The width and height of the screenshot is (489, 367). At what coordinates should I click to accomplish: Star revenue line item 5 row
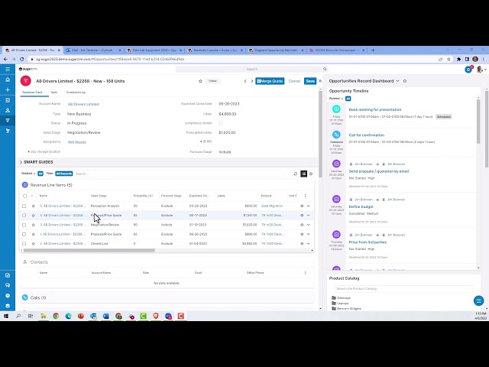coord(34,206)
